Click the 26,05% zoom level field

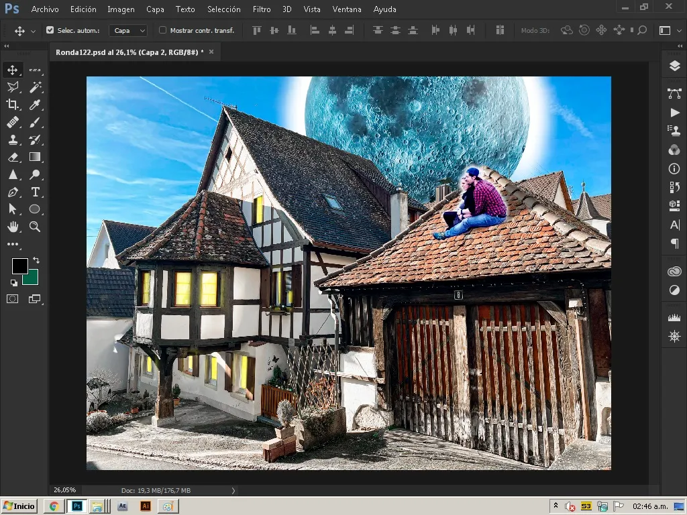[64, 490]
